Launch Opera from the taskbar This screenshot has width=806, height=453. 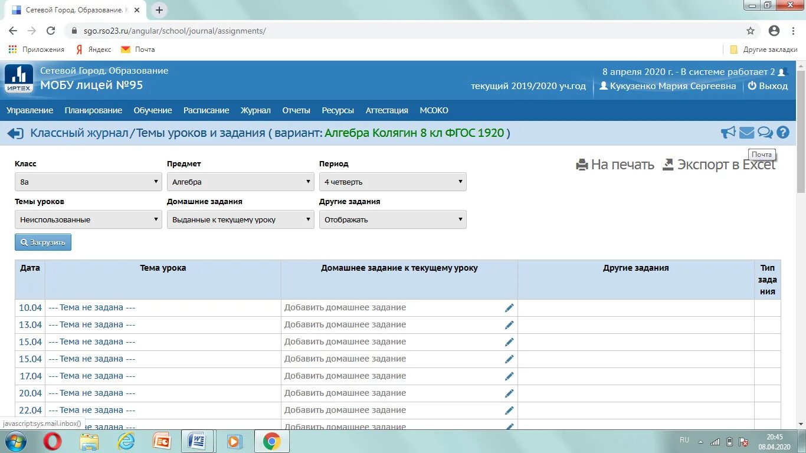pyautogui.click(x=53, y=441)
